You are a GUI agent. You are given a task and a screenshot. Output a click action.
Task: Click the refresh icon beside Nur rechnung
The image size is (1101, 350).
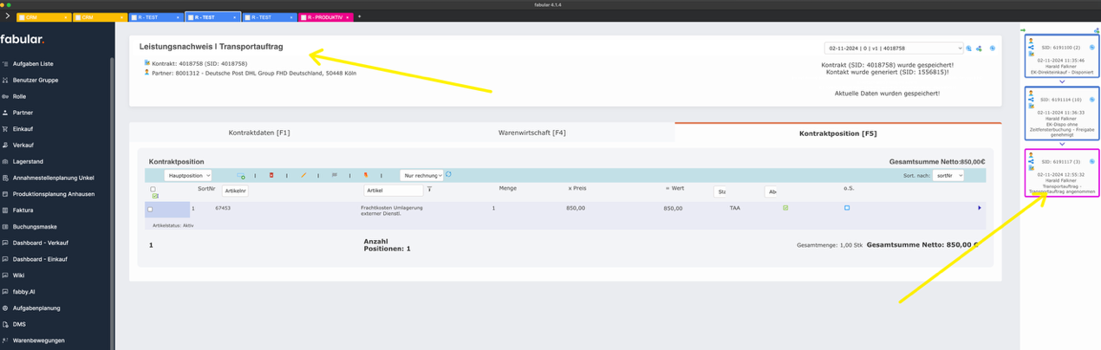point(448,175)
